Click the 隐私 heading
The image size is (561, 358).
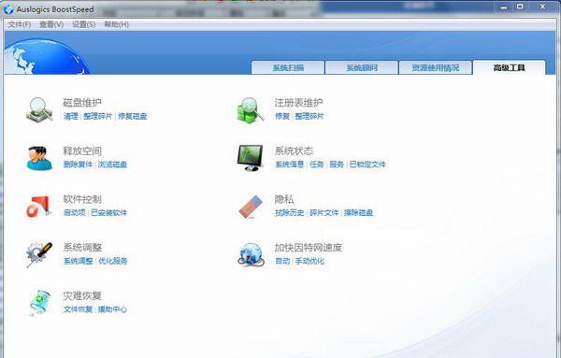tap(284, 199)
